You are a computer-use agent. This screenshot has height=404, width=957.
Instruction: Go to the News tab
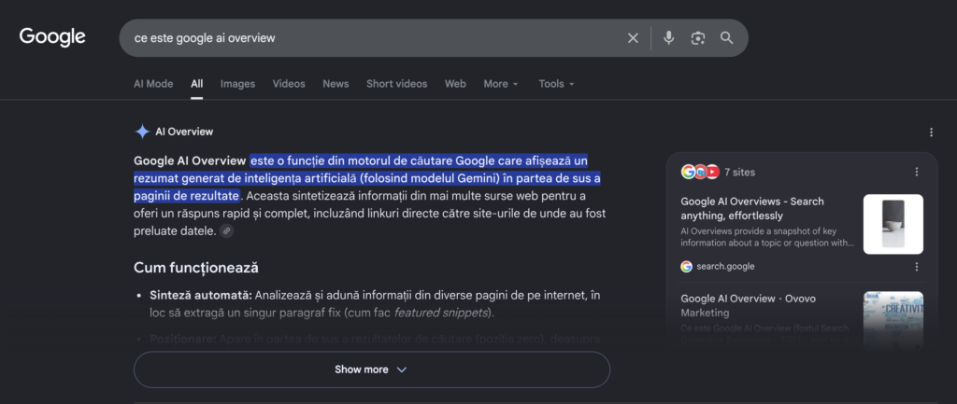point(336,83)
